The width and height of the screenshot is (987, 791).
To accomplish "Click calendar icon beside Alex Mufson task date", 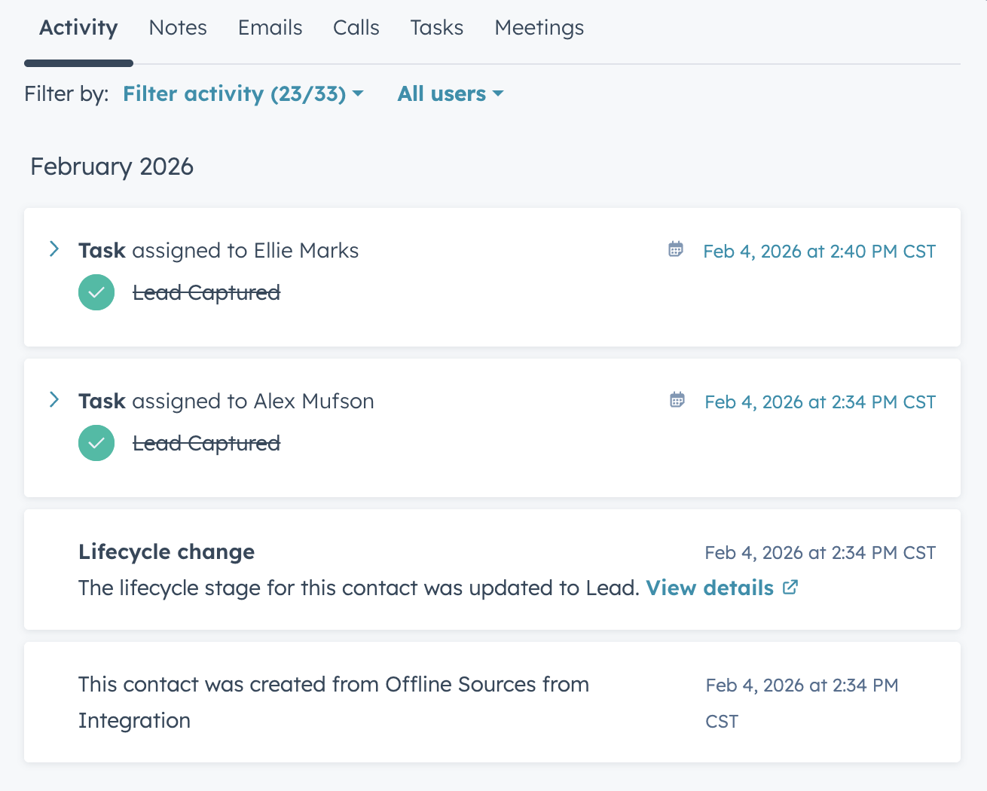I will pos(677,400).
